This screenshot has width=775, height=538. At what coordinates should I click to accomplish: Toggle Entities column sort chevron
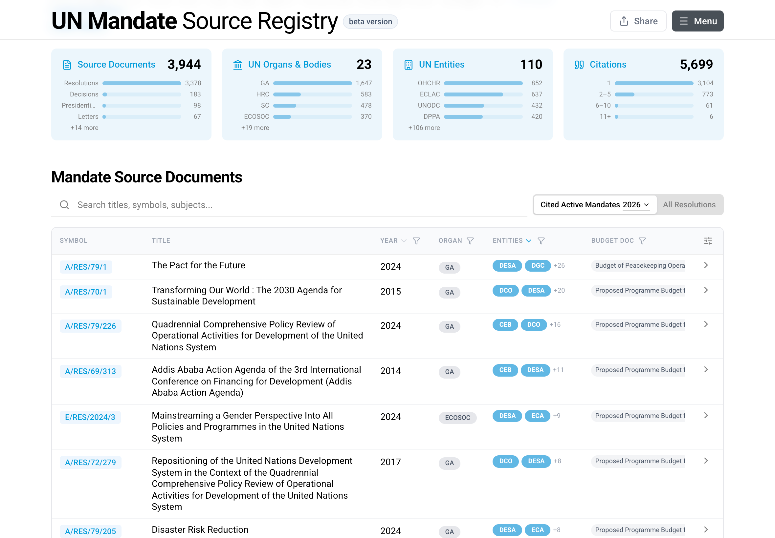coord(529,241)
